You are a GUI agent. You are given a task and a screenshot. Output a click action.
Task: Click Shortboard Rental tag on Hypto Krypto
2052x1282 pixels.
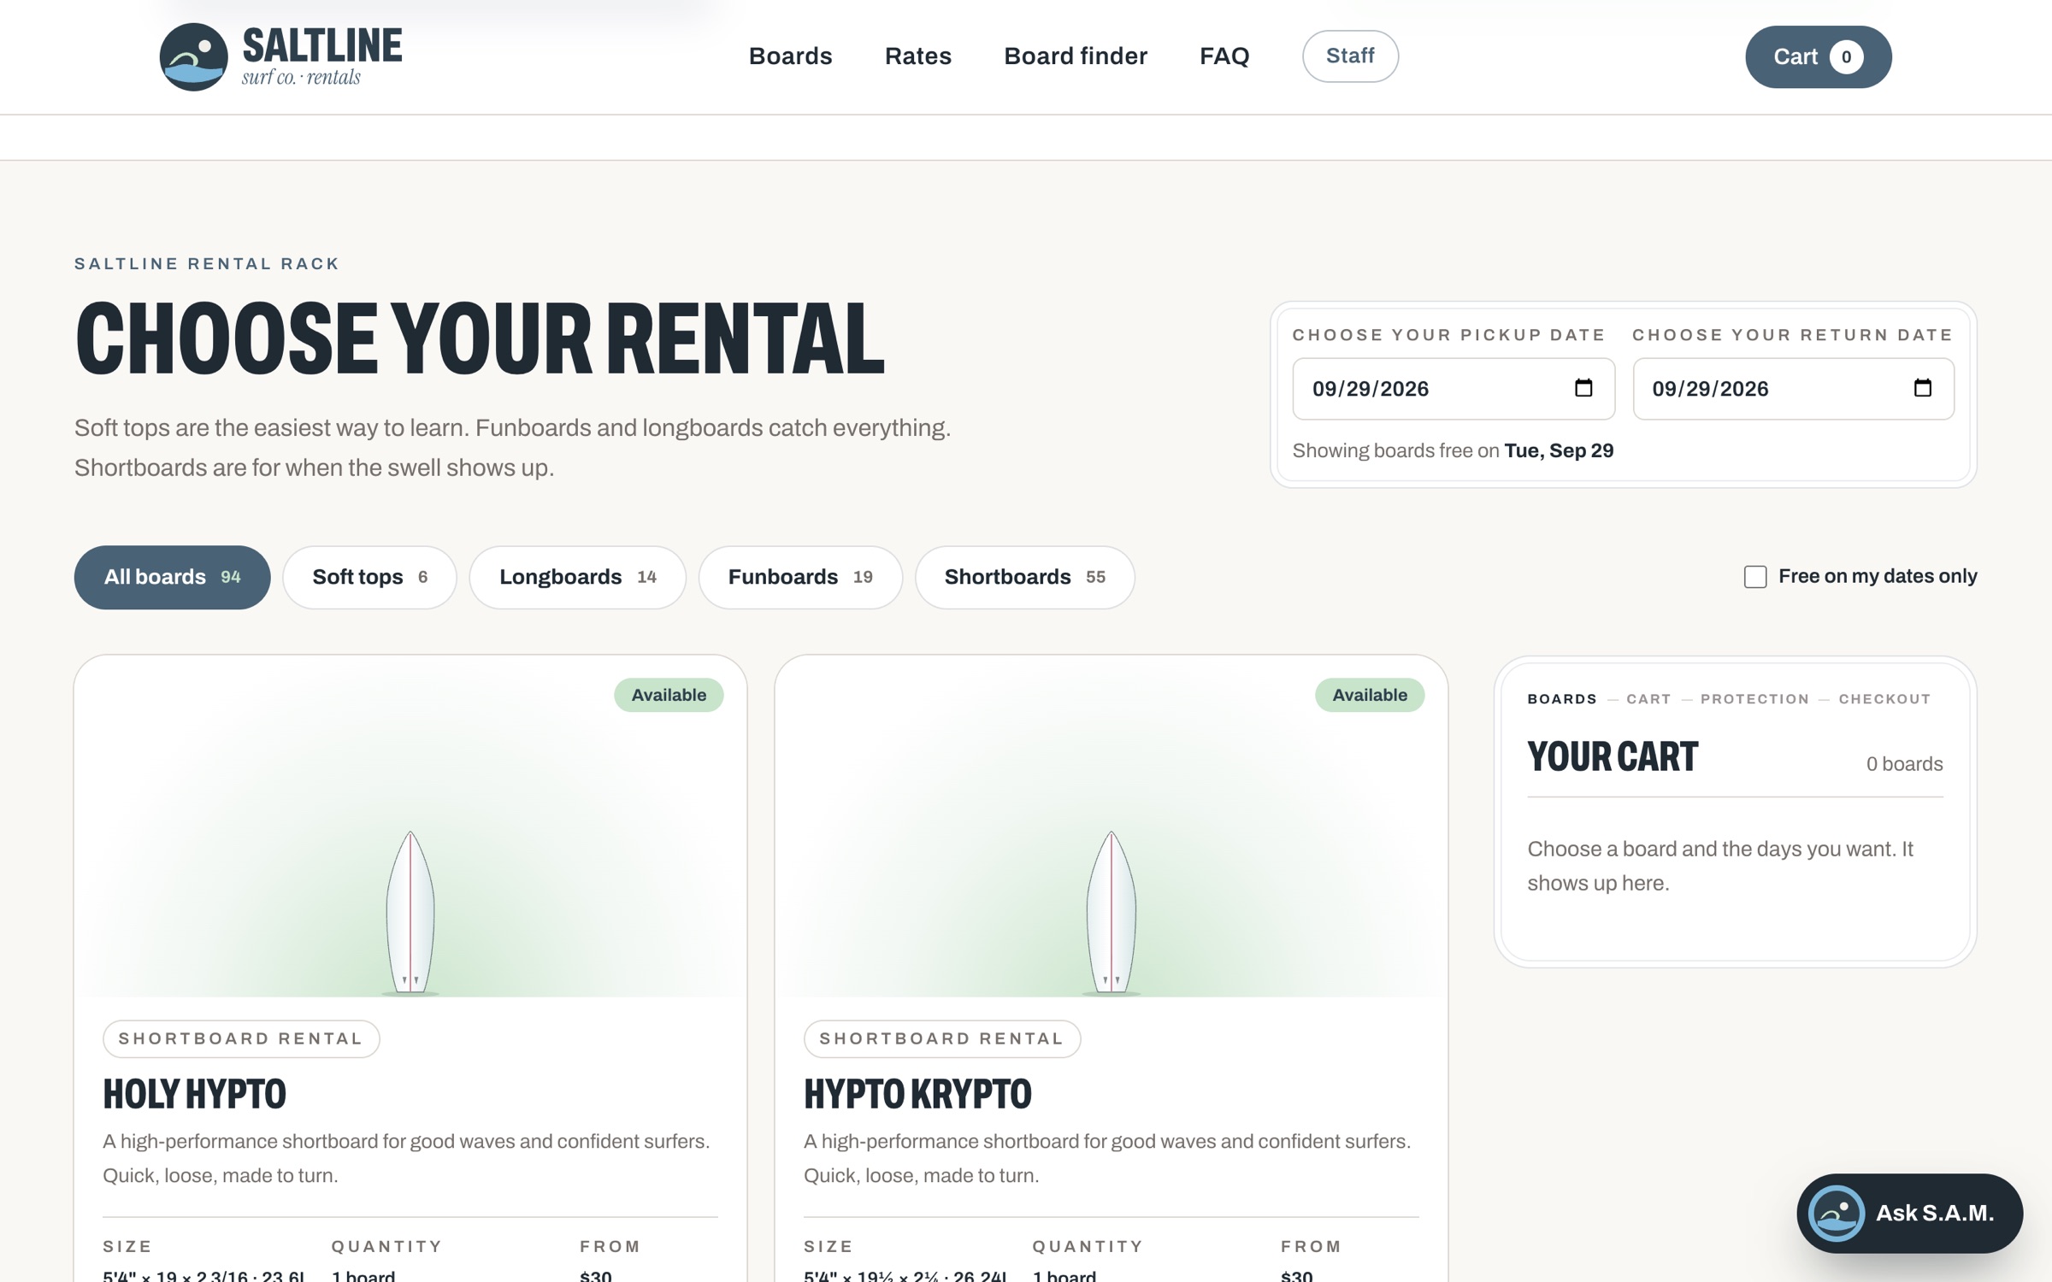(x=941, y=1038)
